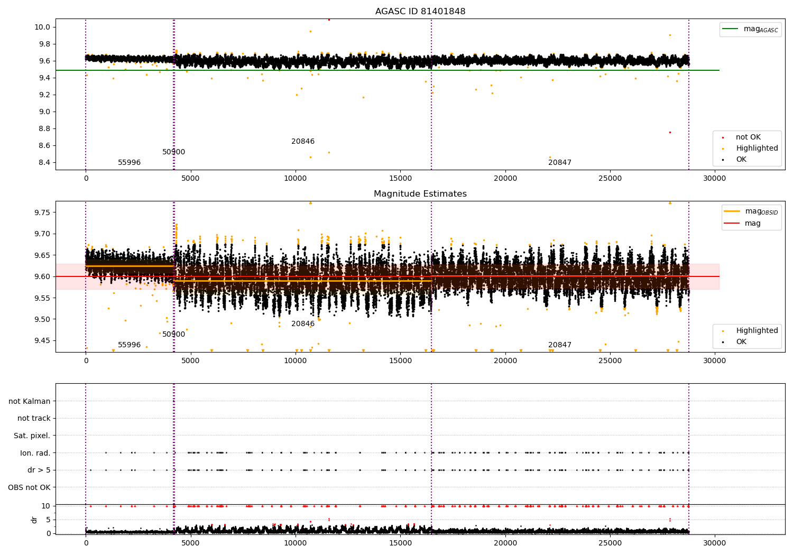Viewport: 793px width, 555px height.
Task: Click the 'Sat. pixel.' row label
Action: click(x=32, y=436)
